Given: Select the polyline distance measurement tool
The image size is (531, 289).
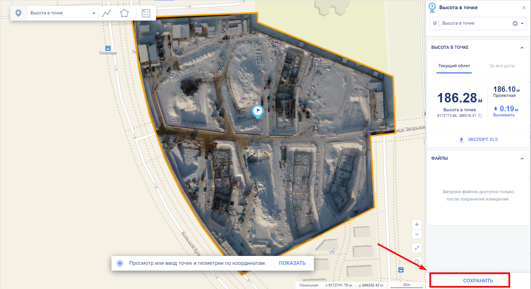Looking at the screenshot, I should pyautogui.click(x=106, y=13).
